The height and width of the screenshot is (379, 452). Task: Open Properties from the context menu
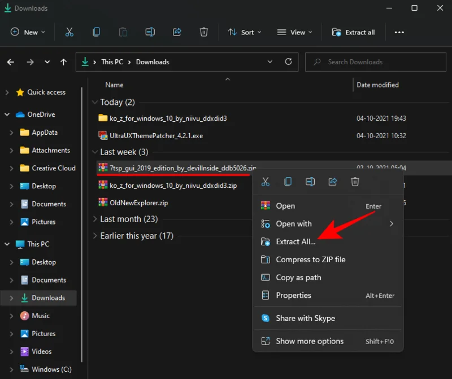(294, 295)
